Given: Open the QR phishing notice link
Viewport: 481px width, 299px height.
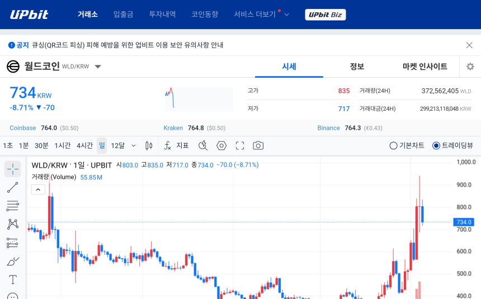Looking at the screenshot, I should click(x=128, y=45).
